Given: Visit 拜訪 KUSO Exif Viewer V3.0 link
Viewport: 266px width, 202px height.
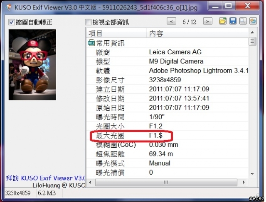Looking at the screenshot, I should (x=46, y=178).
